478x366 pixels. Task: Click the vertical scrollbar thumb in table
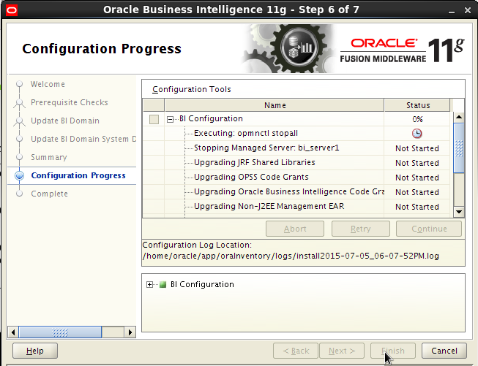click(x=459, y=148)
